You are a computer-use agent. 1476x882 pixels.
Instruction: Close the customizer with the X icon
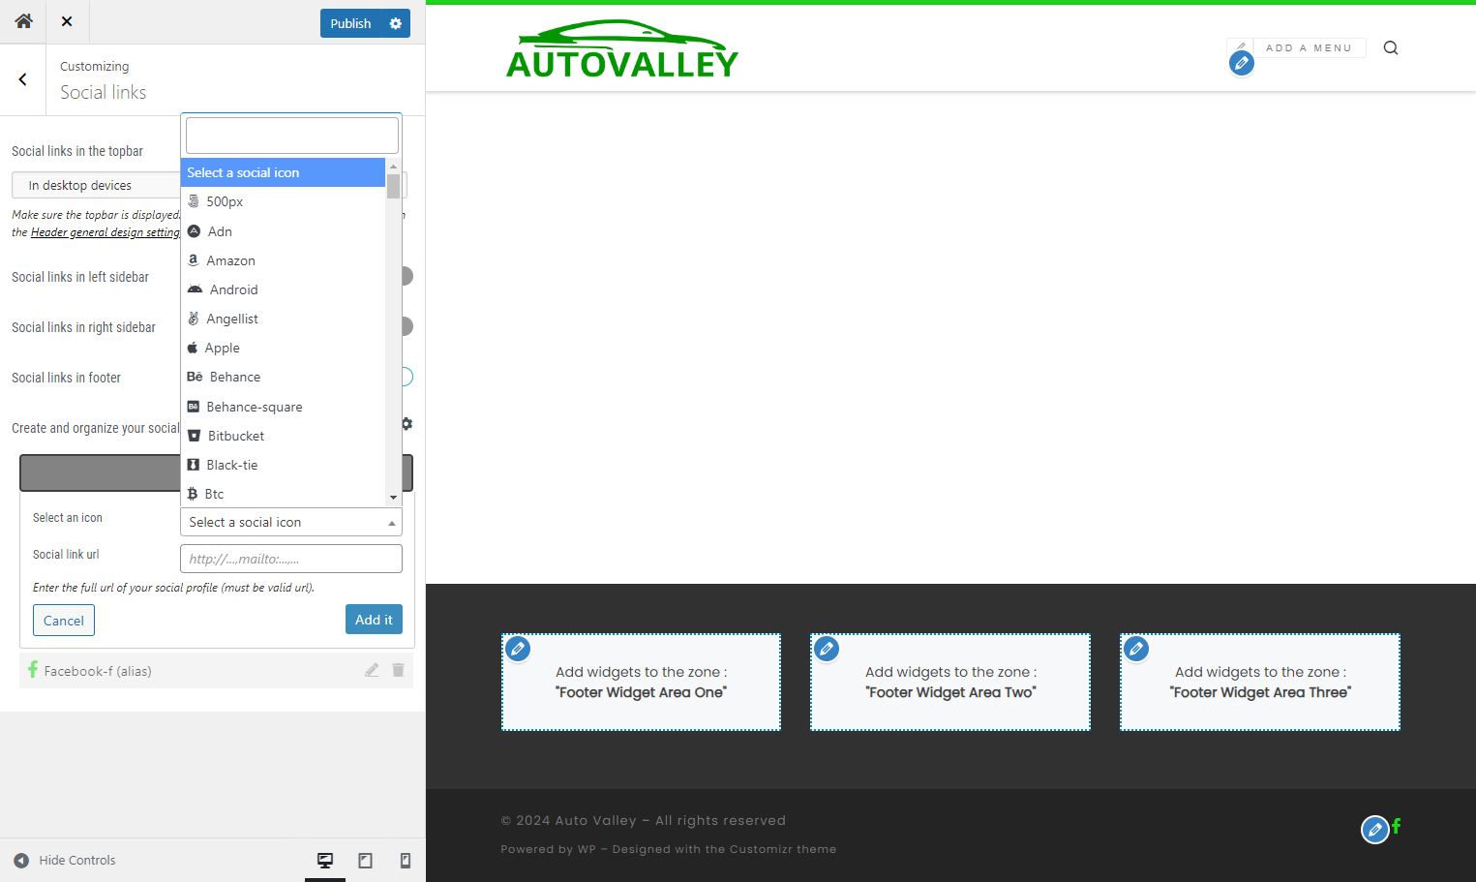(67, 21)
